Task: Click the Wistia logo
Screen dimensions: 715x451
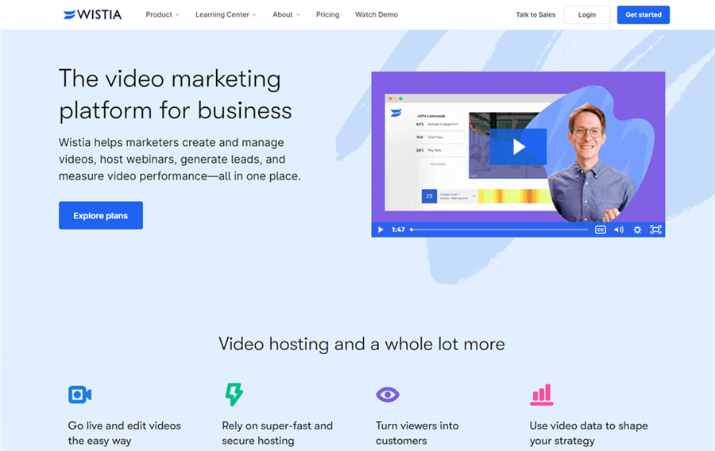Action: 93,14
